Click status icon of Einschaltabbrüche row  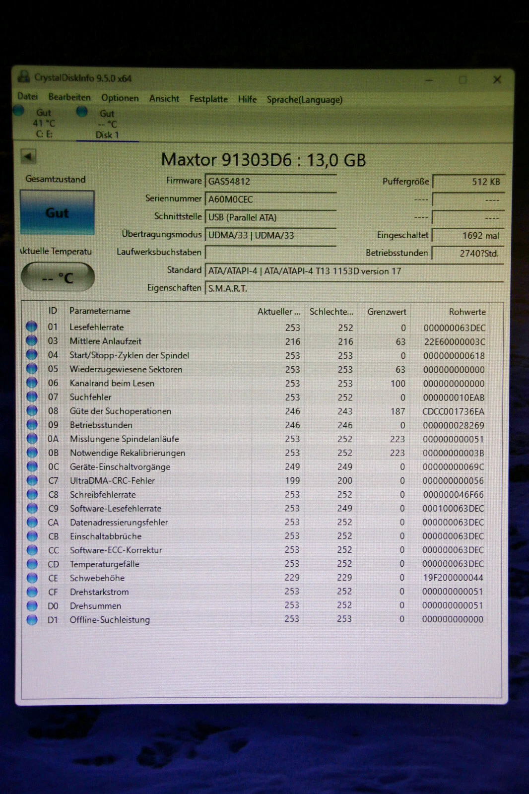tap(32, 535)
